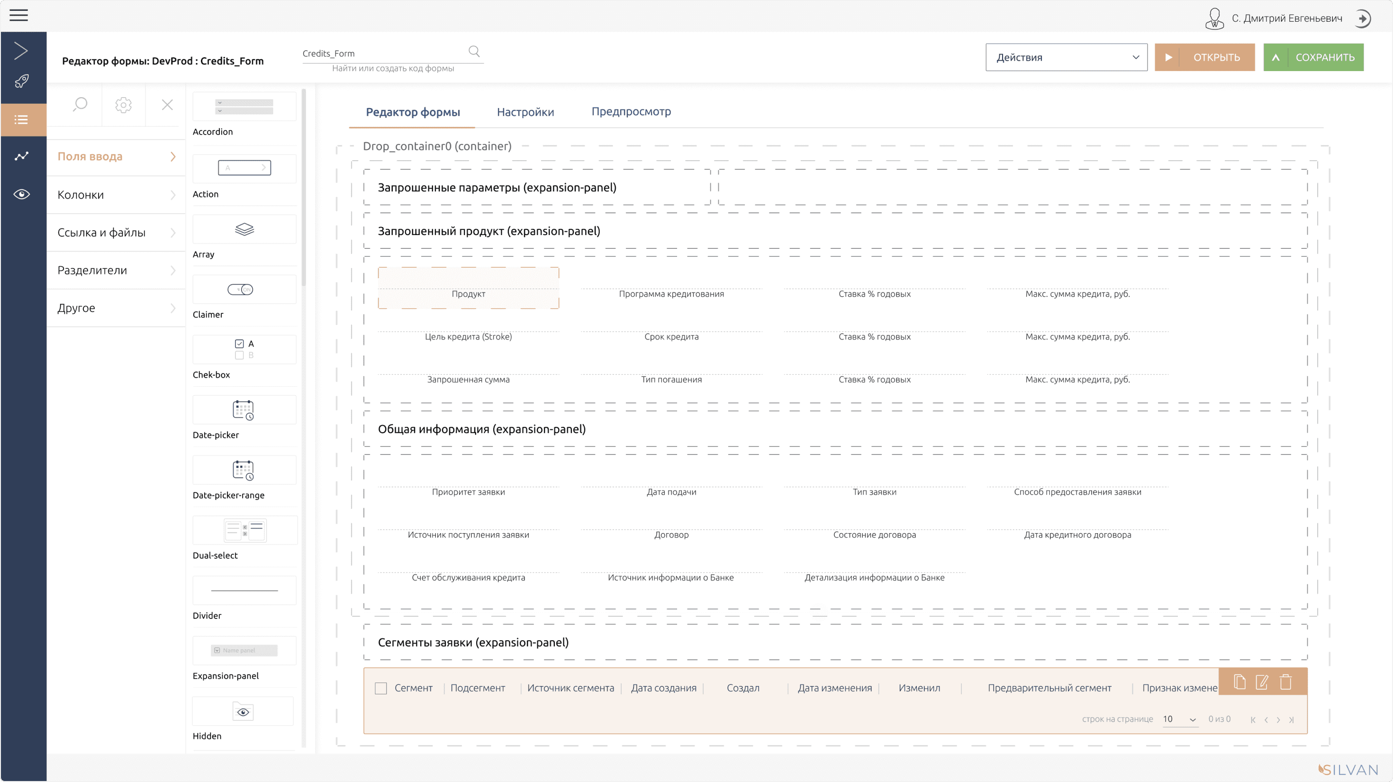Viewport: 1393px width, 782px height.
Task: Click the logout arrow icon
Action: [x=1363, y=18]
